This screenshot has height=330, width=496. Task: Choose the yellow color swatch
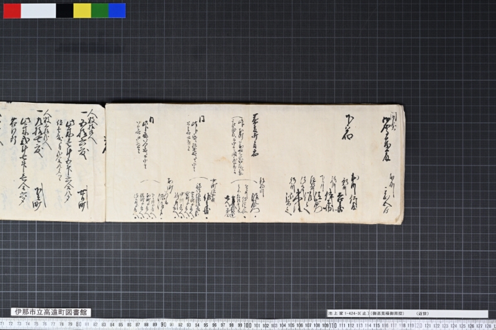pos(82,11)
